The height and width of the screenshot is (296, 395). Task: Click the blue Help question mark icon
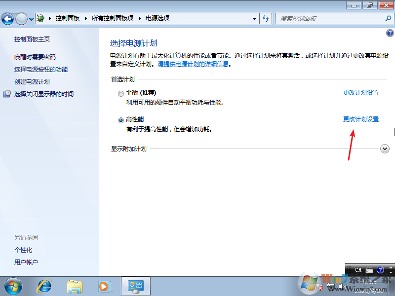[391, 33]
